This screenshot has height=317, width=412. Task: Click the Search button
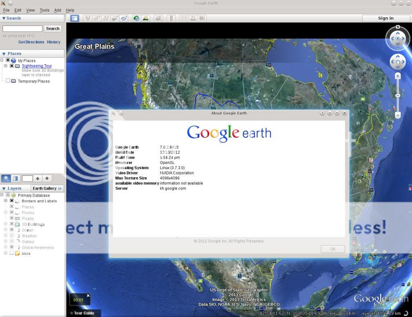[x=53, y=29]
